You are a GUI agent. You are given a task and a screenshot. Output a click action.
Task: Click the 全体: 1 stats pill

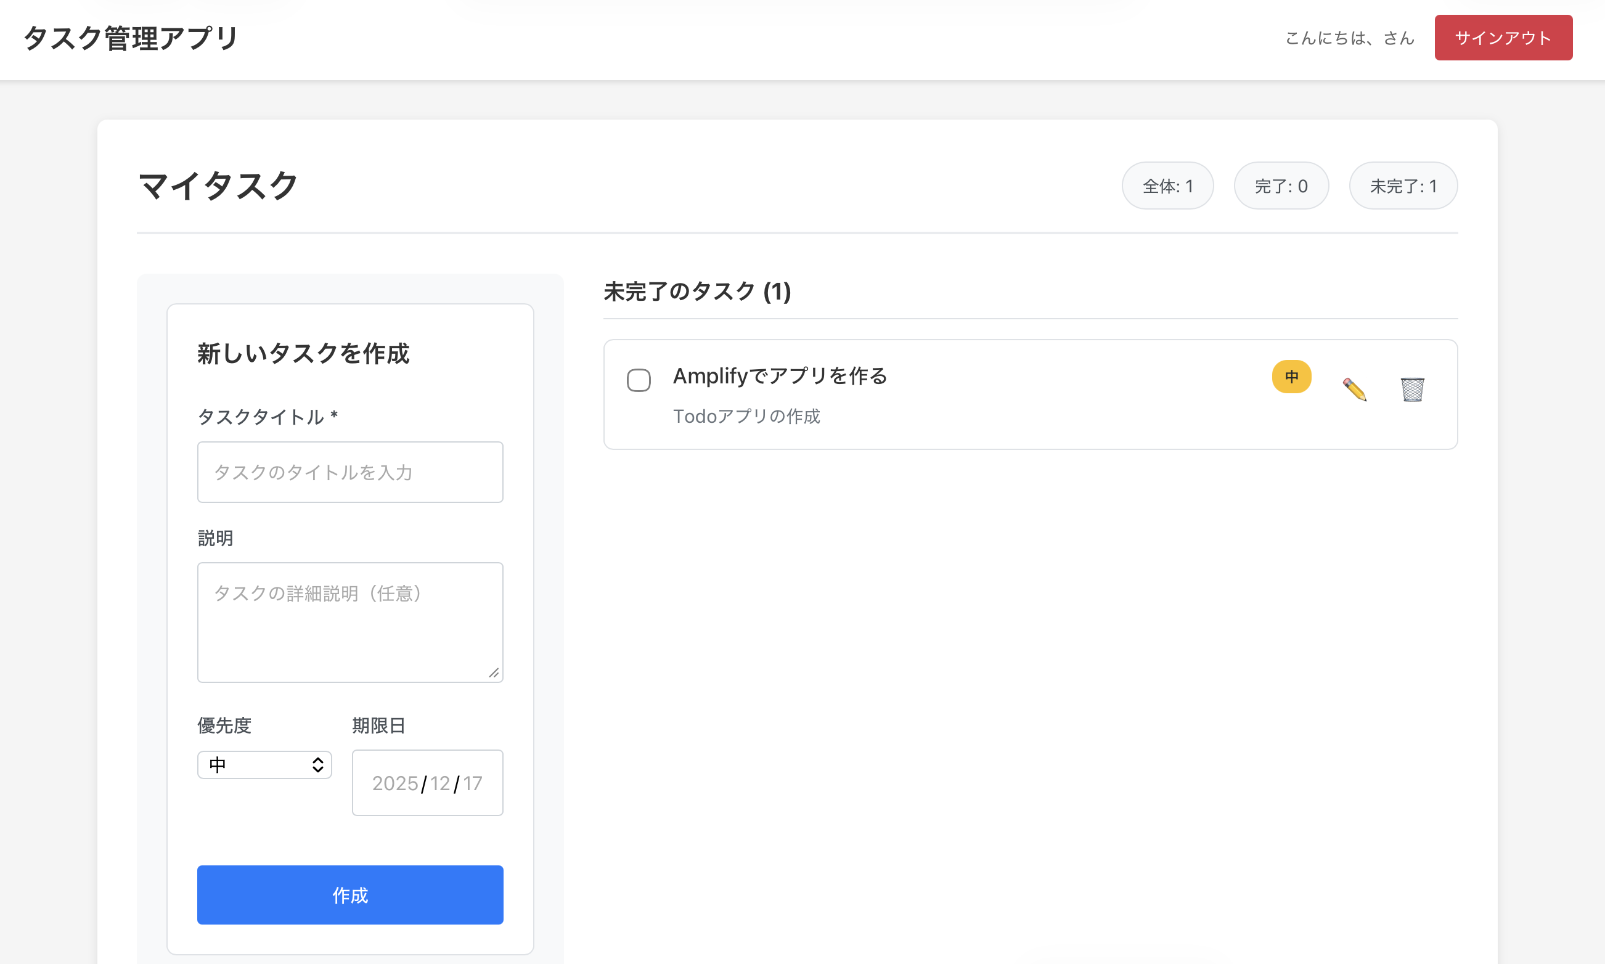click(x=1167, y=186)
